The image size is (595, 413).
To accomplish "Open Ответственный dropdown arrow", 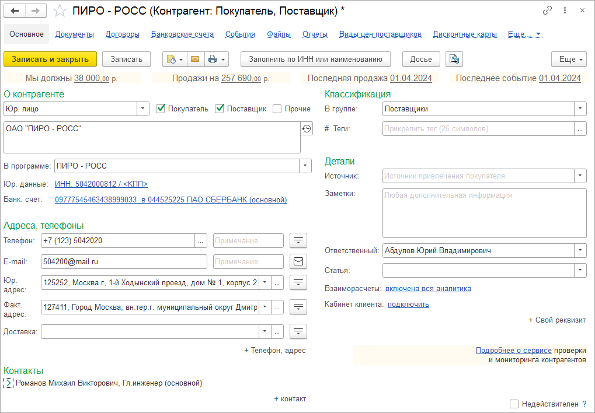I will pyautogui.click(x=580, y=251).
